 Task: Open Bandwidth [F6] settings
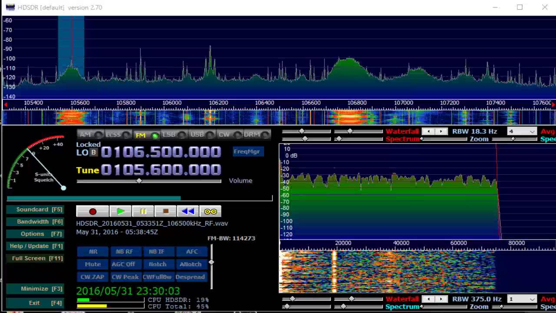(x=35, y=222)
